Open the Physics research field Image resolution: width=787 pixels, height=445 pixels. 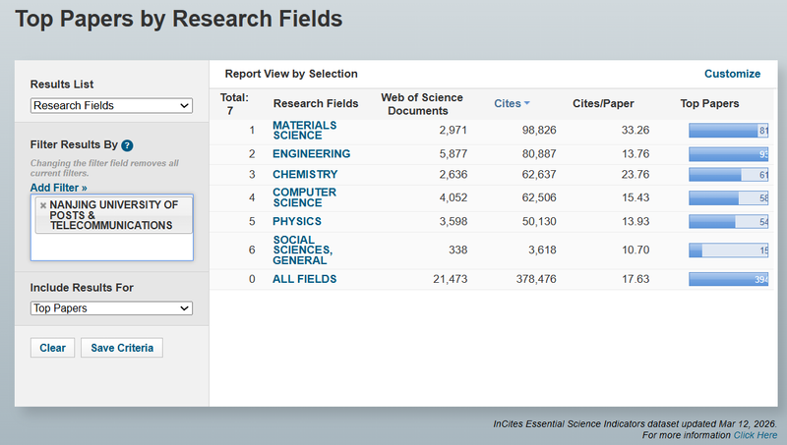pos(297,221)
